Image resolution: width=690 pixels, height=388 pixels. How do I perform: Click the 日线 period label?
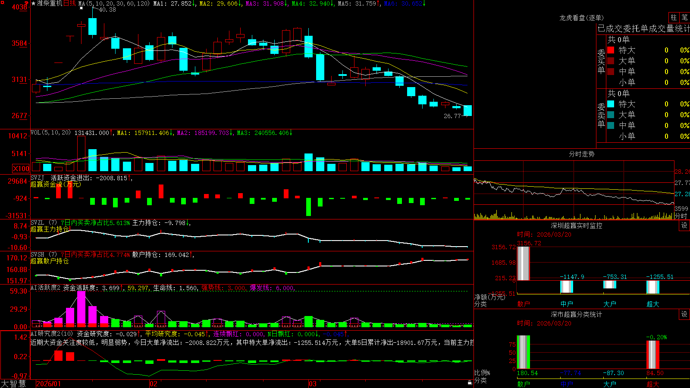pos(69,3)
